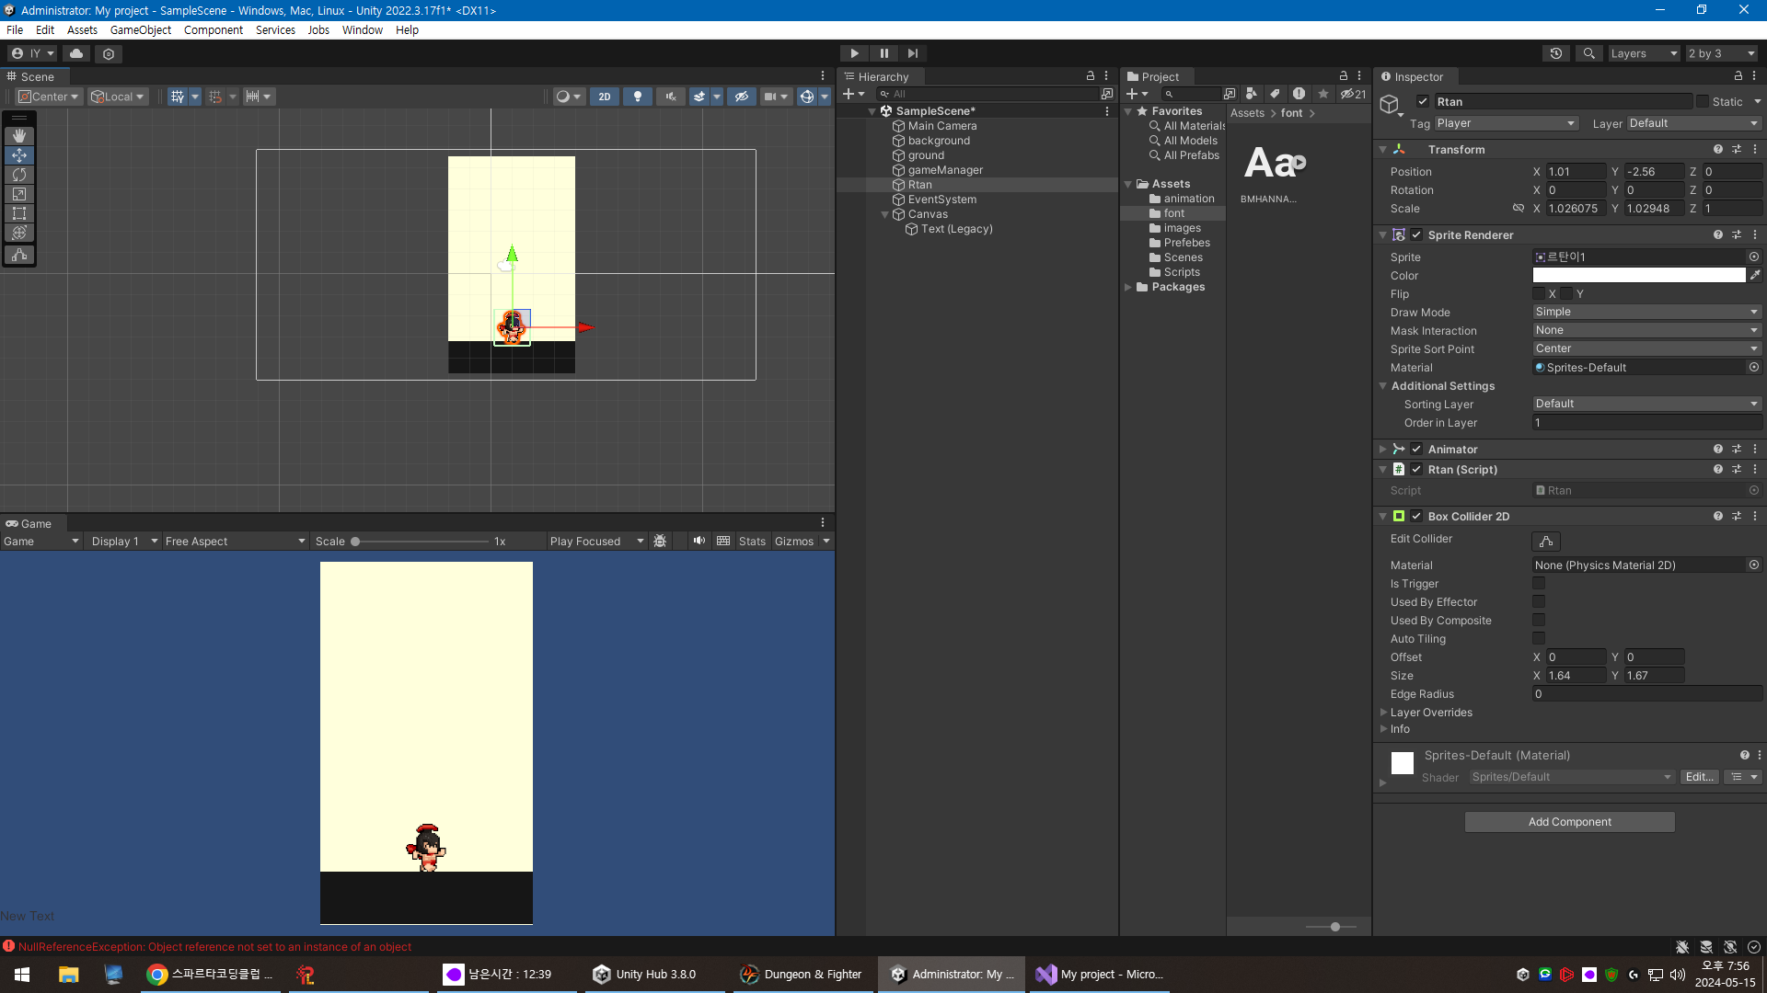
Task: Select the Move tool
Action: click(x=19, y=155)
